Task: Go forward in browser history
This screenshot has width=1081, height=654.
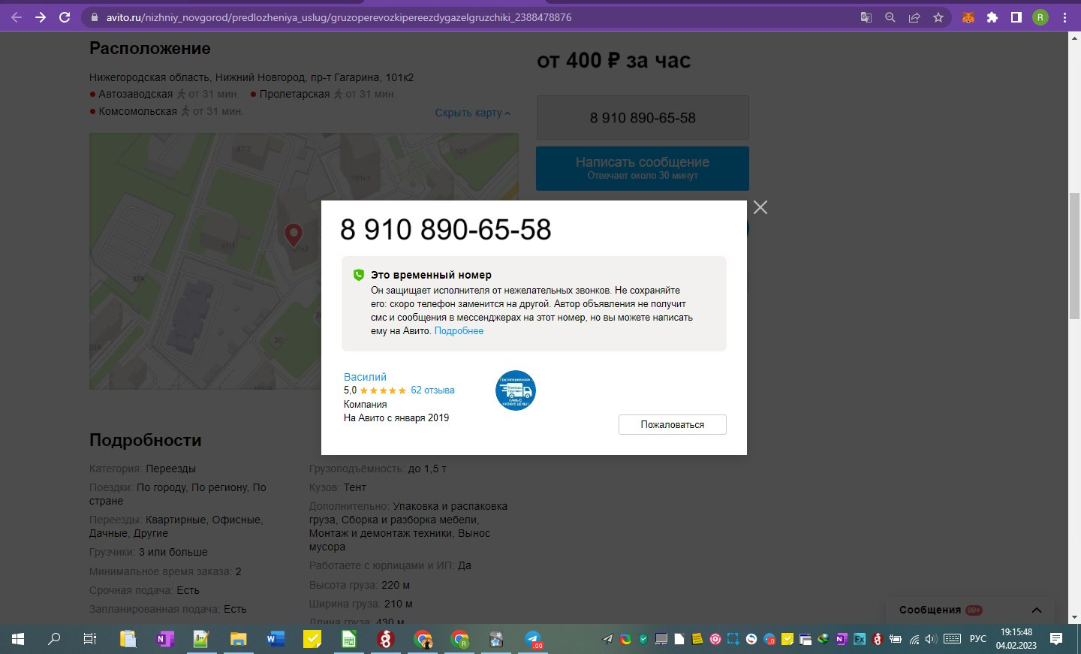Action: (x=41, y=17)
